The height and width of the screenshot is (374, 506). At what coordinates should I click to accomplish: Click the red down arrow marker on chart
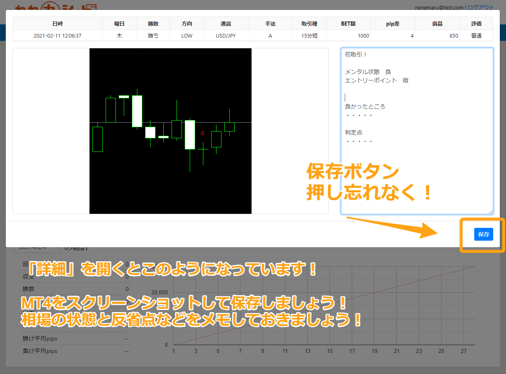[x=202, y=133]
